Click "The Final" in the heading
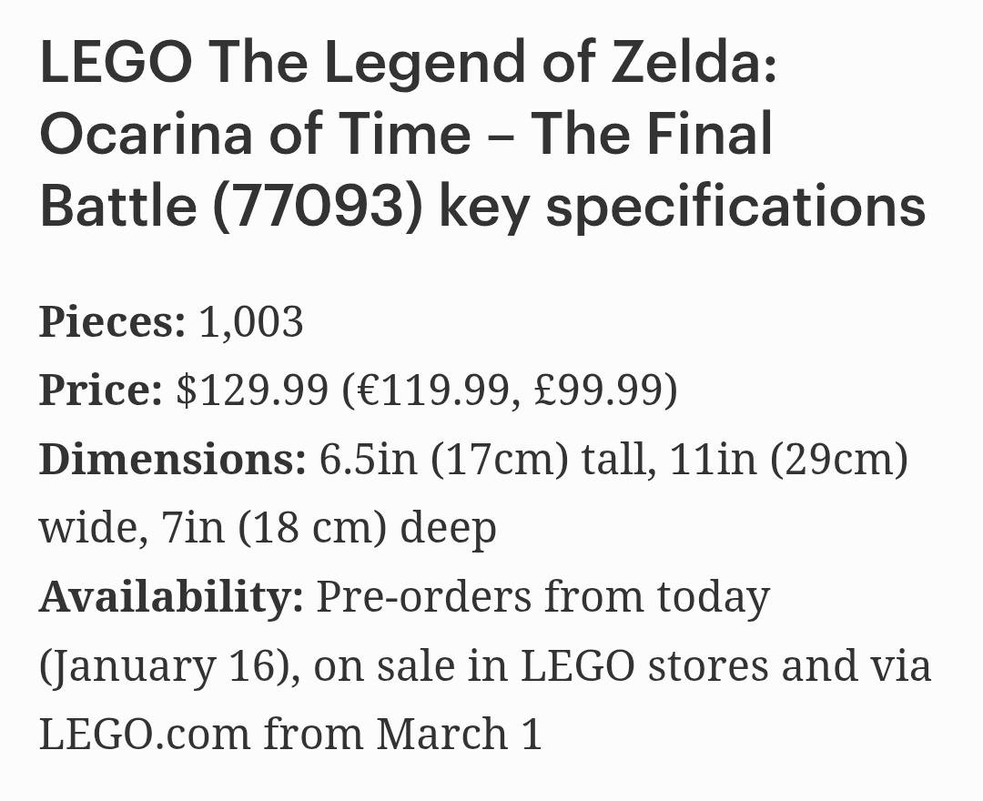 pyautogui.click(x=652, y=133)
